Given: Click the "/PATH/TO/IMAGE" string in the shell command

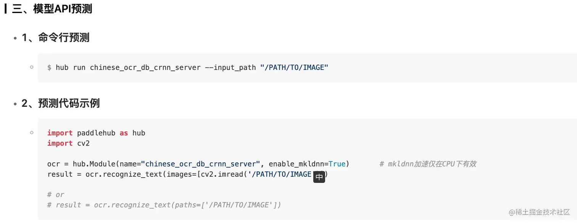Looking at the screenshot, I should pos(294,68).
